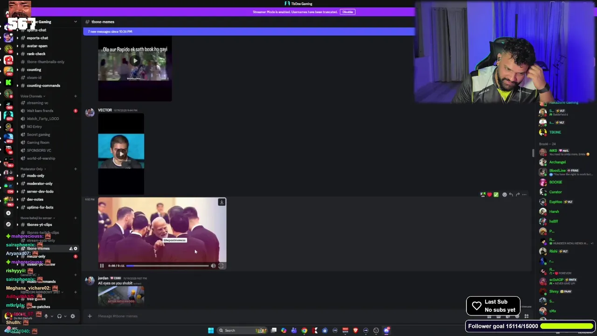Open the Apps icon in message bar
This screenshot has height=336, width=597.
(x=526, y=316)
